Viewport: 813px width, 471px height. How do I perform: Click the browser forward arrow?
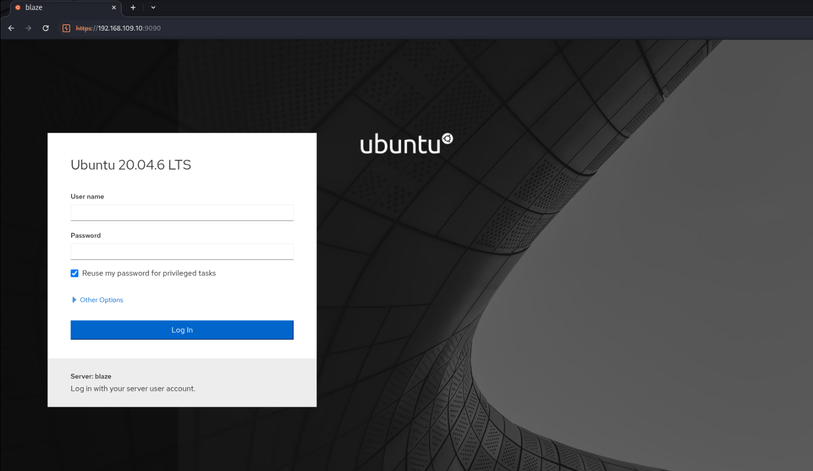point(28,28)
